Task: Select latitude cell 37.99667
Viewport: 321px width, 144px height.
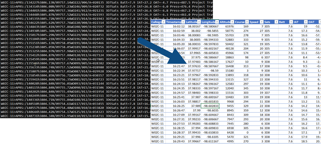Action: coord(193,141)
